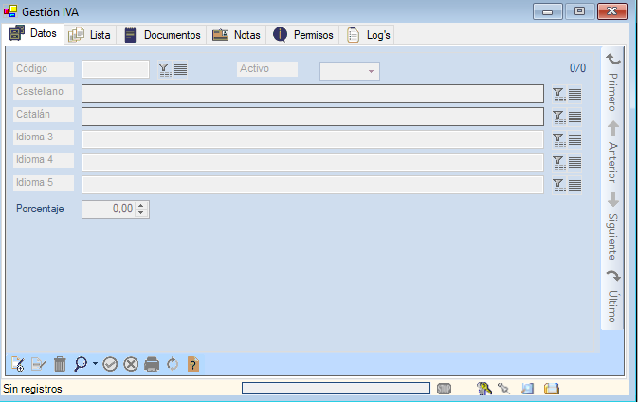Jump to the Último record button
Image resolution: width=638 pixels, height=402 pixels.
pyautogui.click(x=613, y=296)
